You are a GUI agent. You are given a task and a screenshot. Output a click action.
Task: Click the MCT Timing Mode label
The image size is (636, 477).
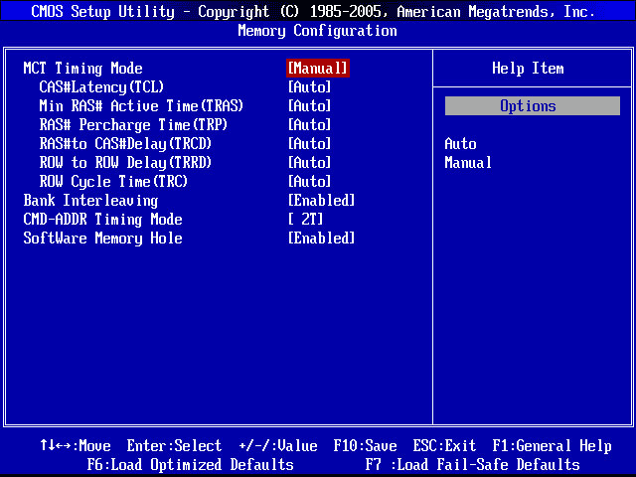point(83,69)
